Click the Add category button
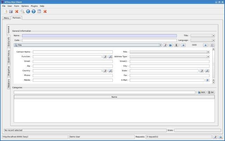The height and width of the screenshot is (141, 225). click(201, 92)
